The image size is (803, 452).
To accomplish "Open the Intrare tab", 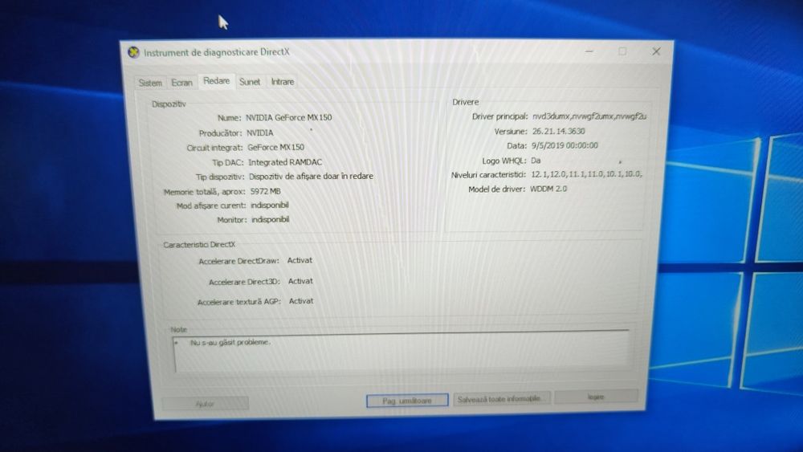I will 282,81.
